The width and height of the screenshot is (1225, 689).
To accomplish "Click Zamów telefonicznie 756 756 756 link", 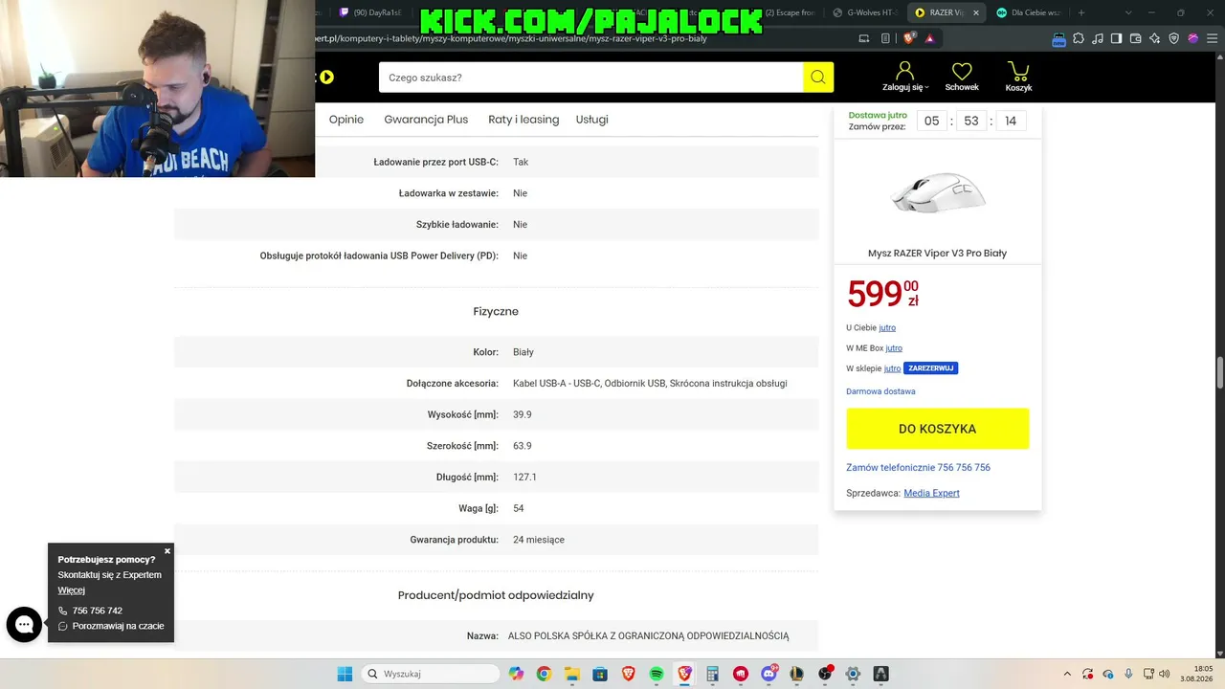I will point(918,468).
